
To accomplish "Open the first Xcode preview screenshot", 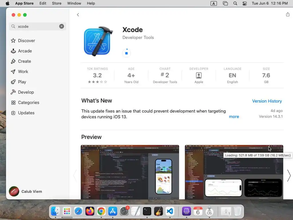I will (130, 172).
